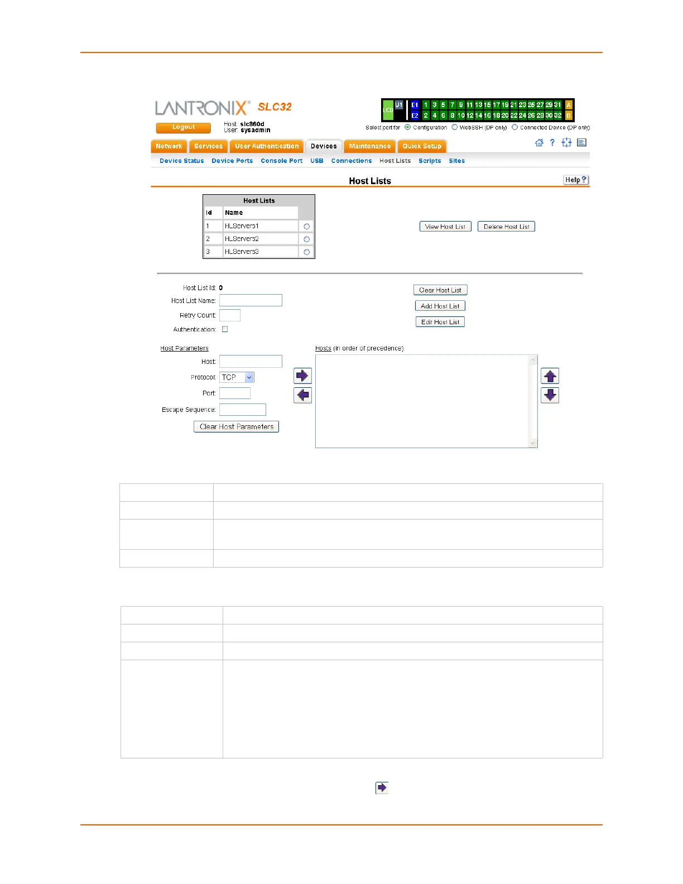This screenshot has height=884, width=683.
Task: Select the U1 USB port
Action: [x=399, y=105]
